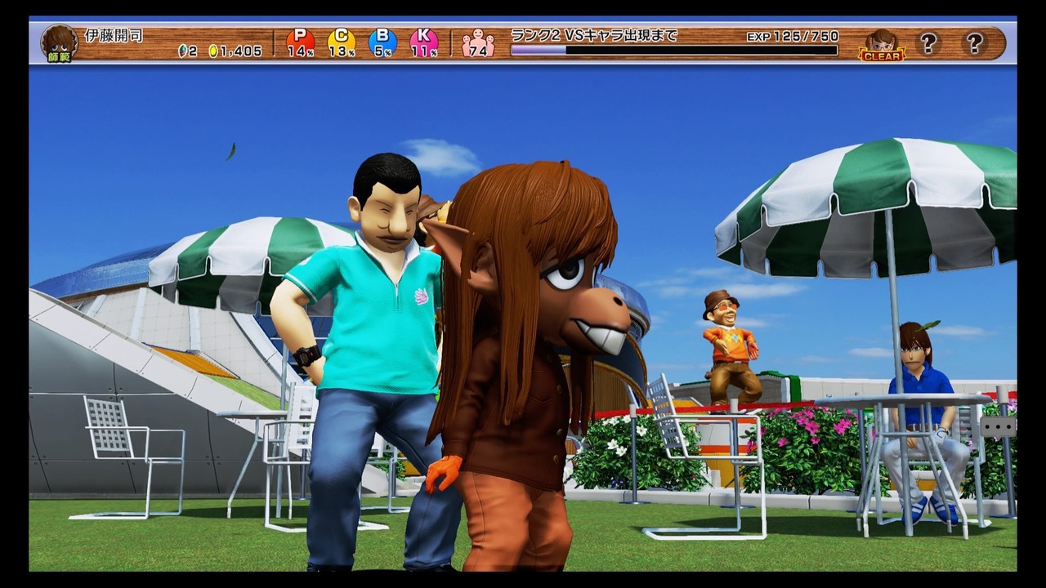This screenshot has height=588, width=1046.
Task: Select the pink K stat orb
Action: click(423, 42)
